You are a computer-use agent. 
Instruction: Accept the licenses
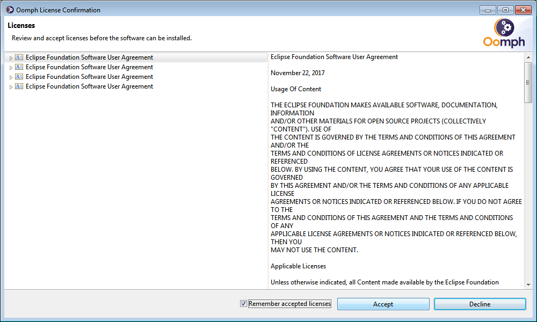tap(383, 304)
